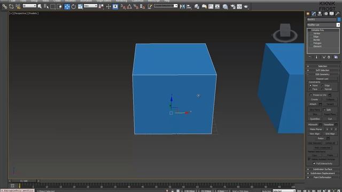Toggle Percent Snap

pos(136,6)
